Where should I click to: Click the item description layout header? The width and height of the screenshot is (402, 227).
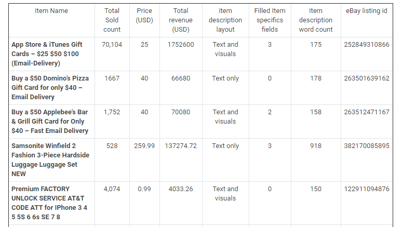(225, 20)
